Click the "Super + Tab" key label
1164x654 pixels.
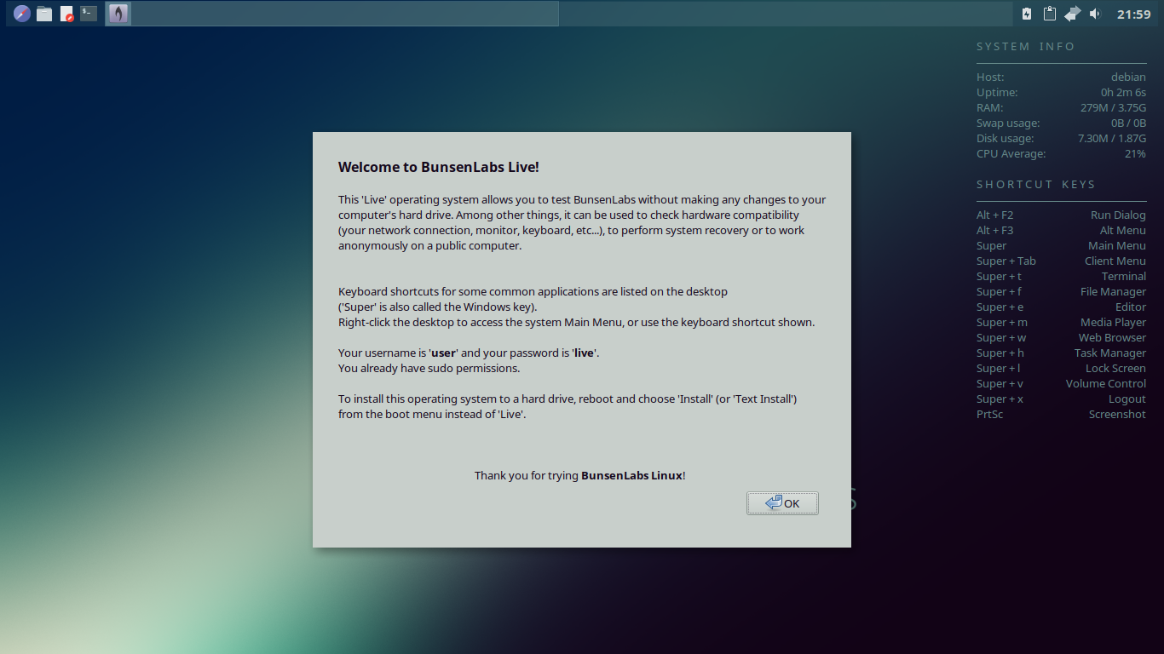[1006, 261]
